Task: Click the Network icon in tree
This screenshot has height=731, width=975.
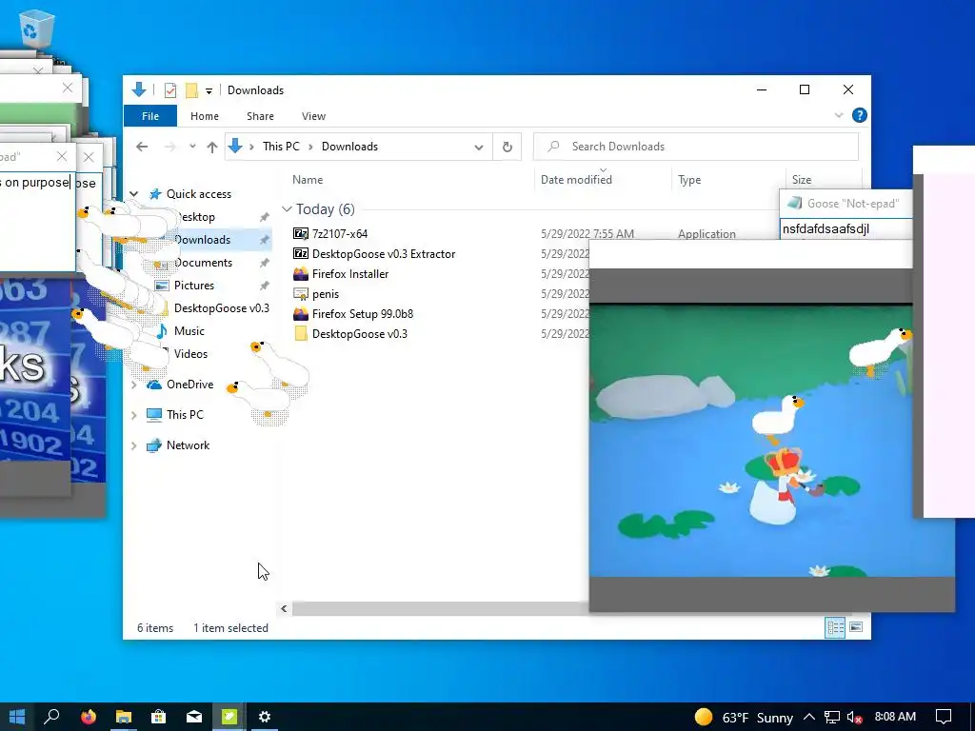Action: (153, 445)
